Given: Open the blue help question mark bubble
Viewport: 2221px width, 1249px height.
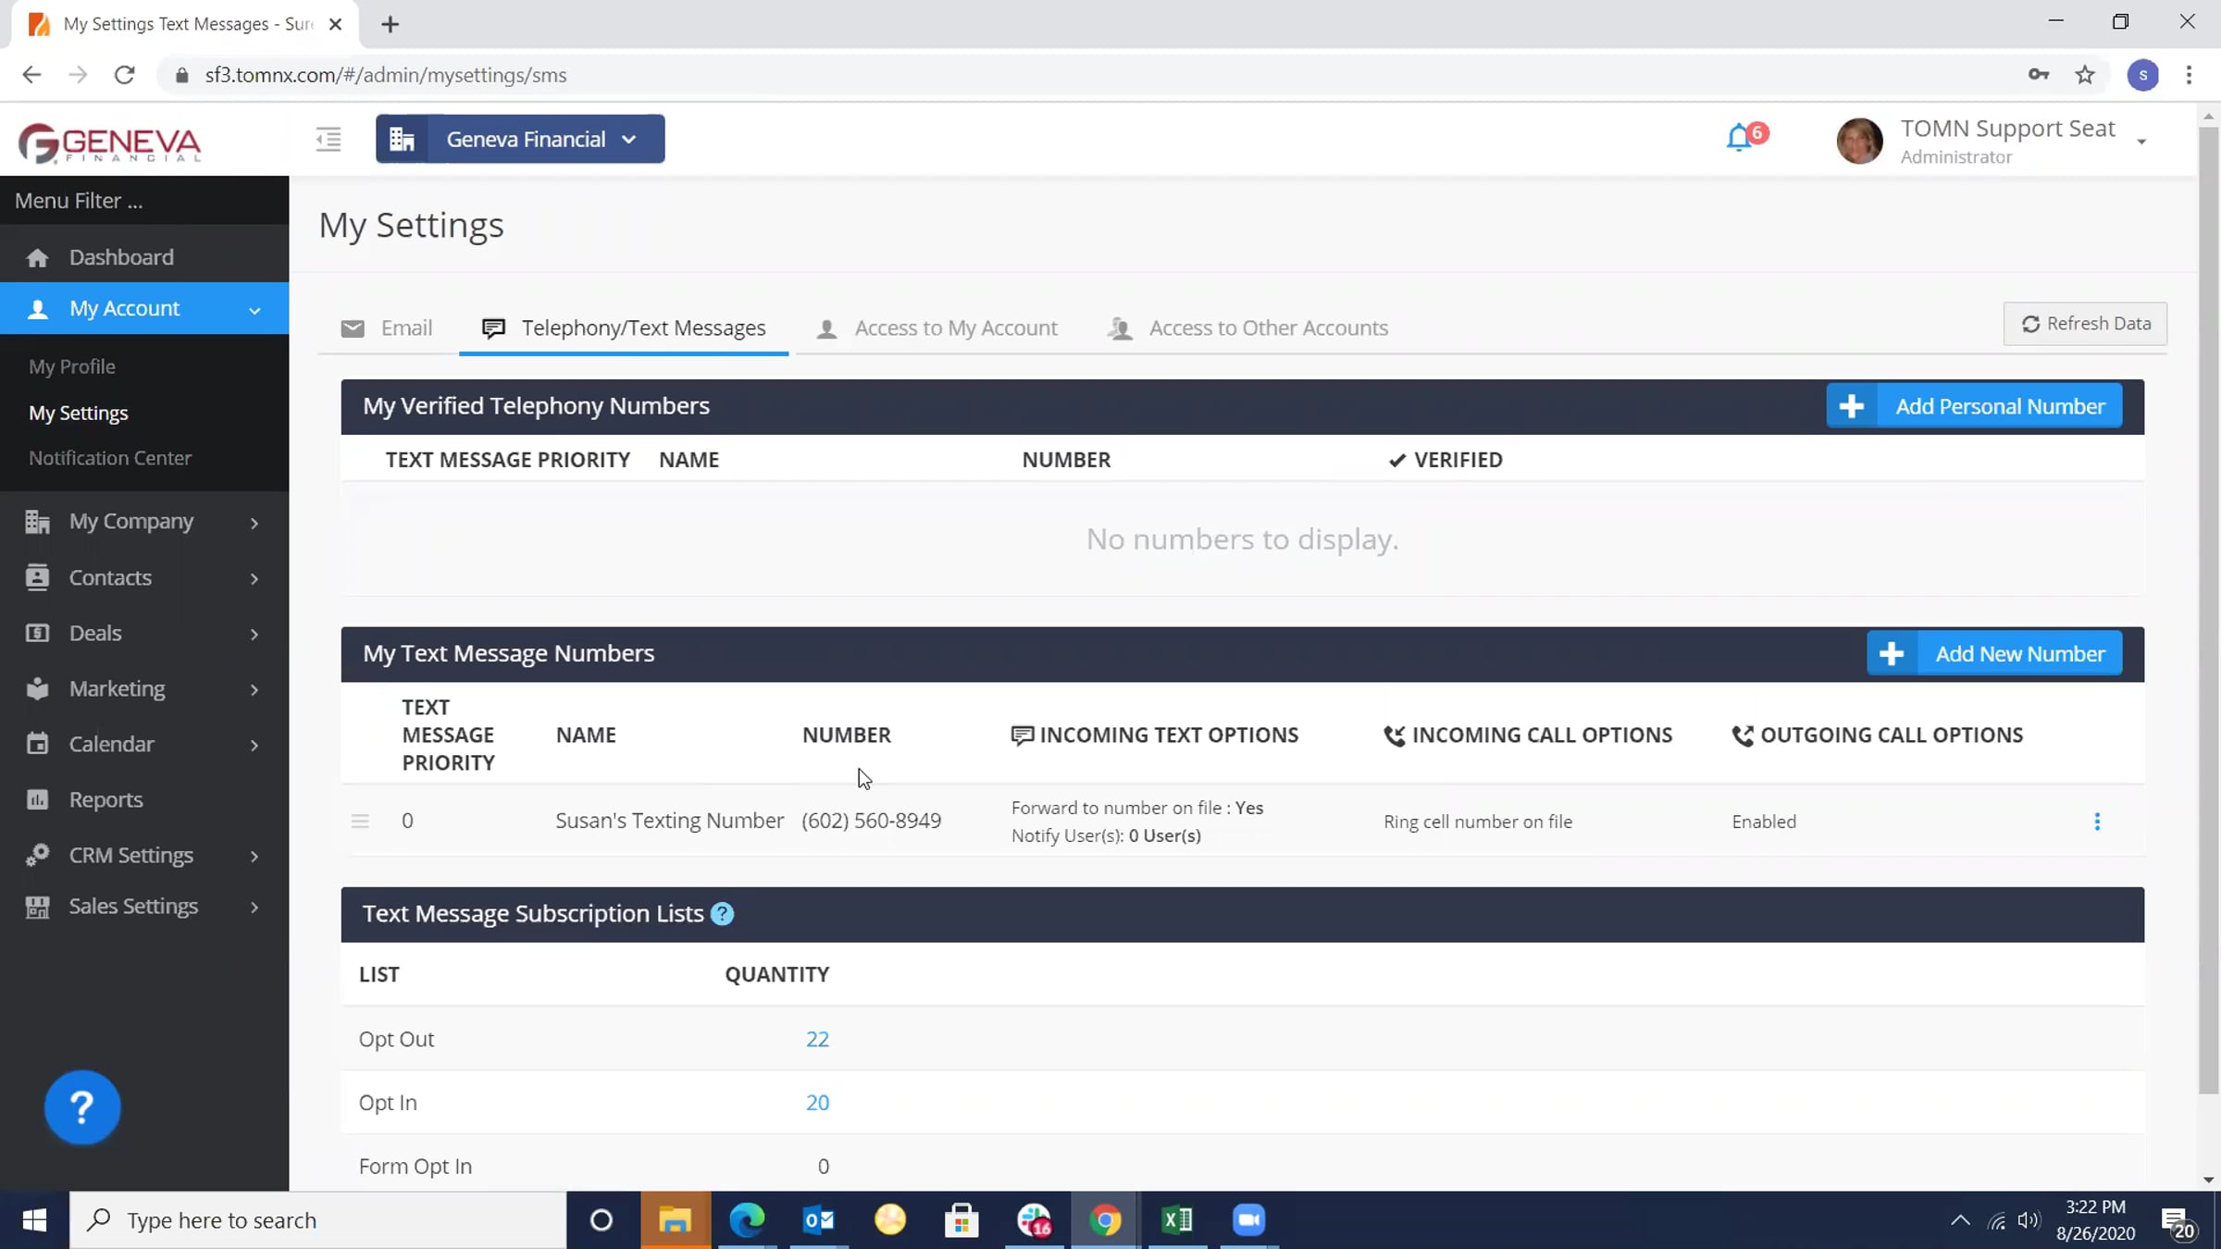Looking at the screenshot, I should (x=82, y=1107).
